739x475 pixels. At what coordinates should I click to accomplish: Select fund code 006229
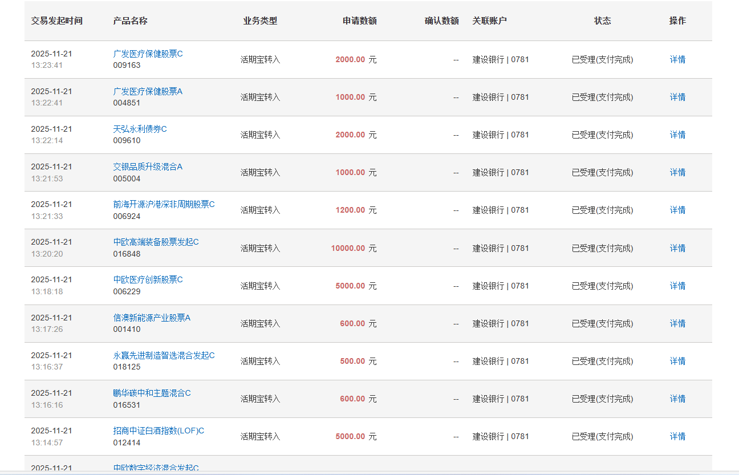point(127,291)
